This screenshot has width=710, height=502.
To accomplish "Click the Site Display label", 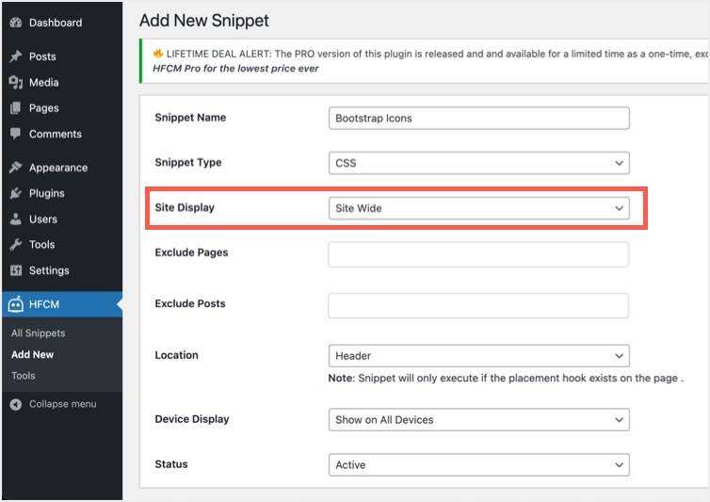I will click(185, 207).
